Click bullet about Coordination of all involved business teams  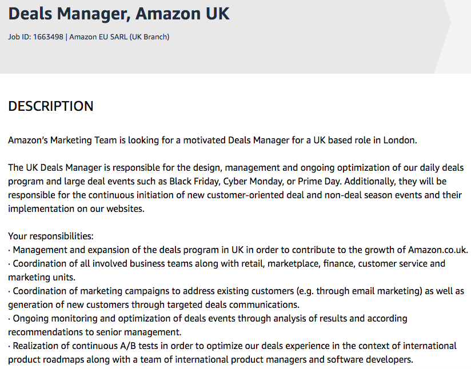point(227,270)
